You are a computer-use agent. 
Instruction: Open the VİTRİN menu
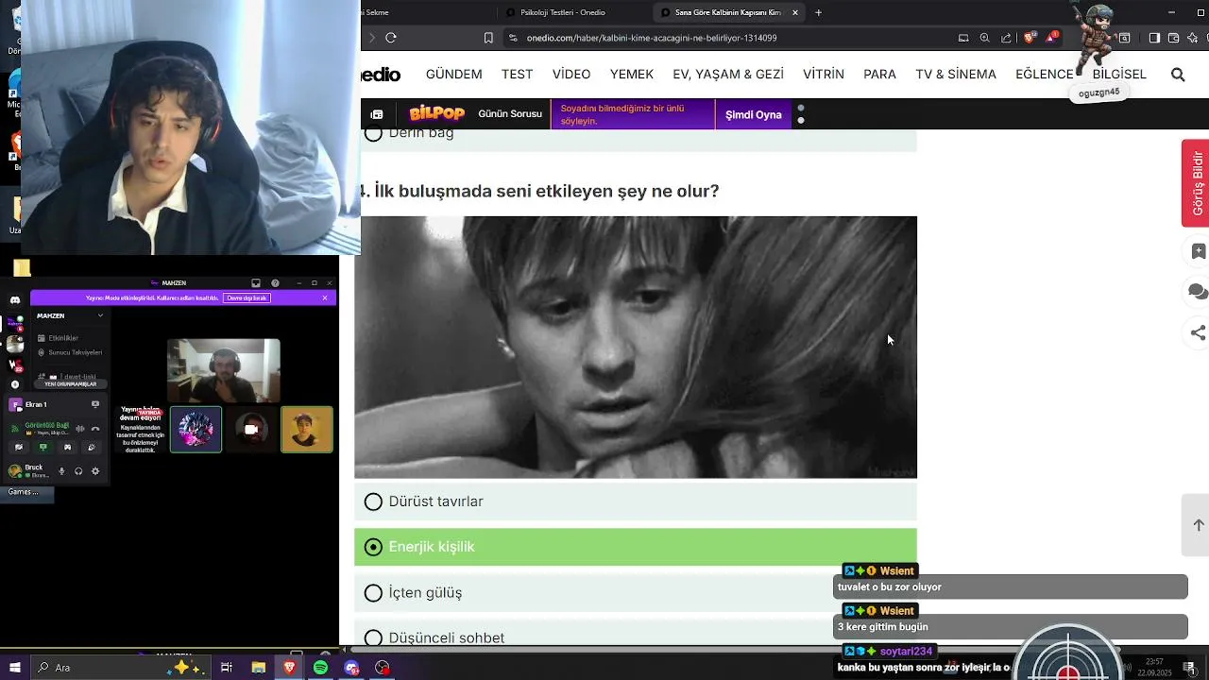[x=824, y=75]
